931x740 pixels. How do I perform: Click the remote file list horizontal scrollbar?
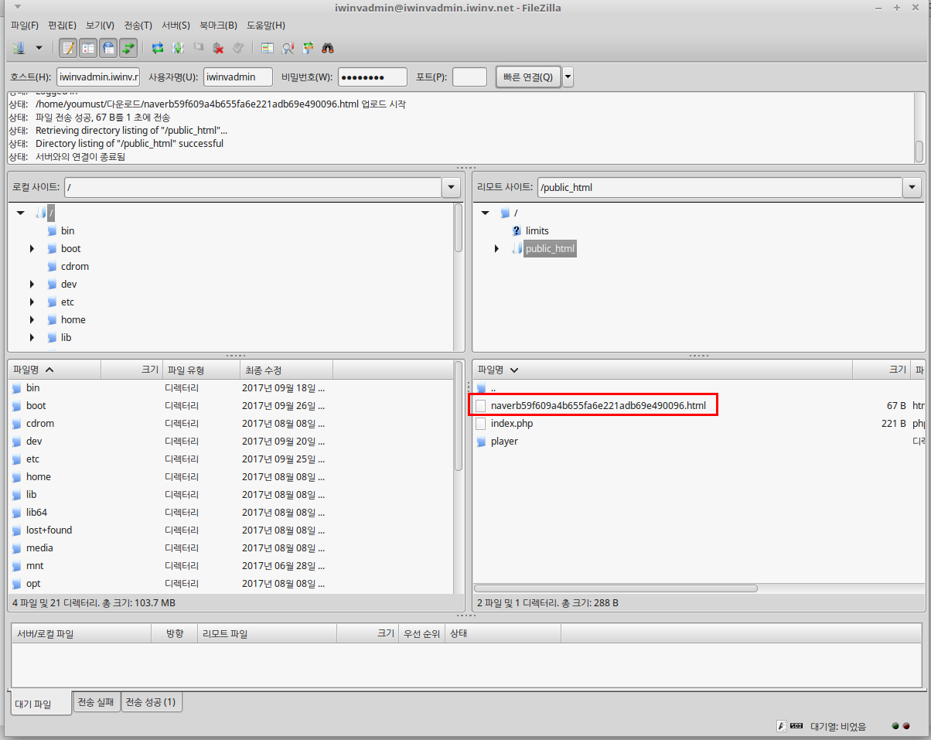pos(616,588)
